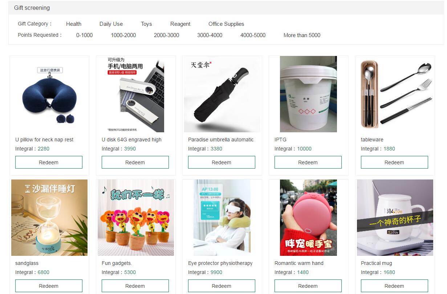Image resolution: width=447 pixels, height=294 pixels.
Task: Redeem the IPTG gift
Action: [x=308, y=162]
